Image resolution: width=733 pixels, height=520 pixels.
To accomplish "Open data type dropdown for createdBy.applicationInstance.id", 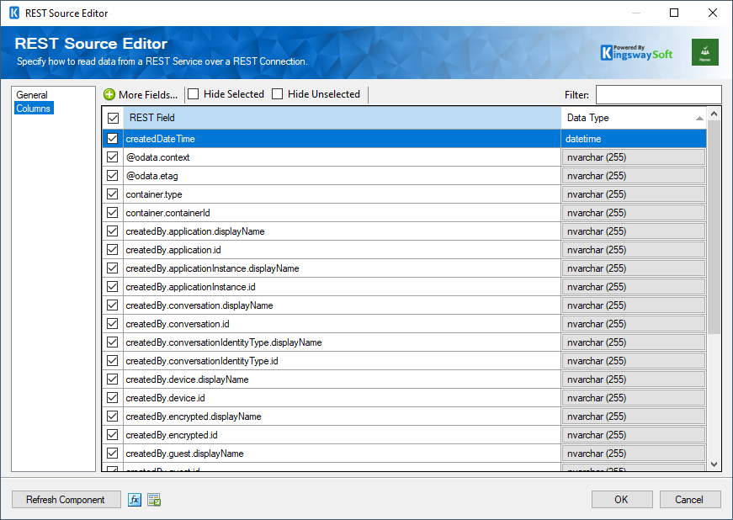I will (634, 287).
